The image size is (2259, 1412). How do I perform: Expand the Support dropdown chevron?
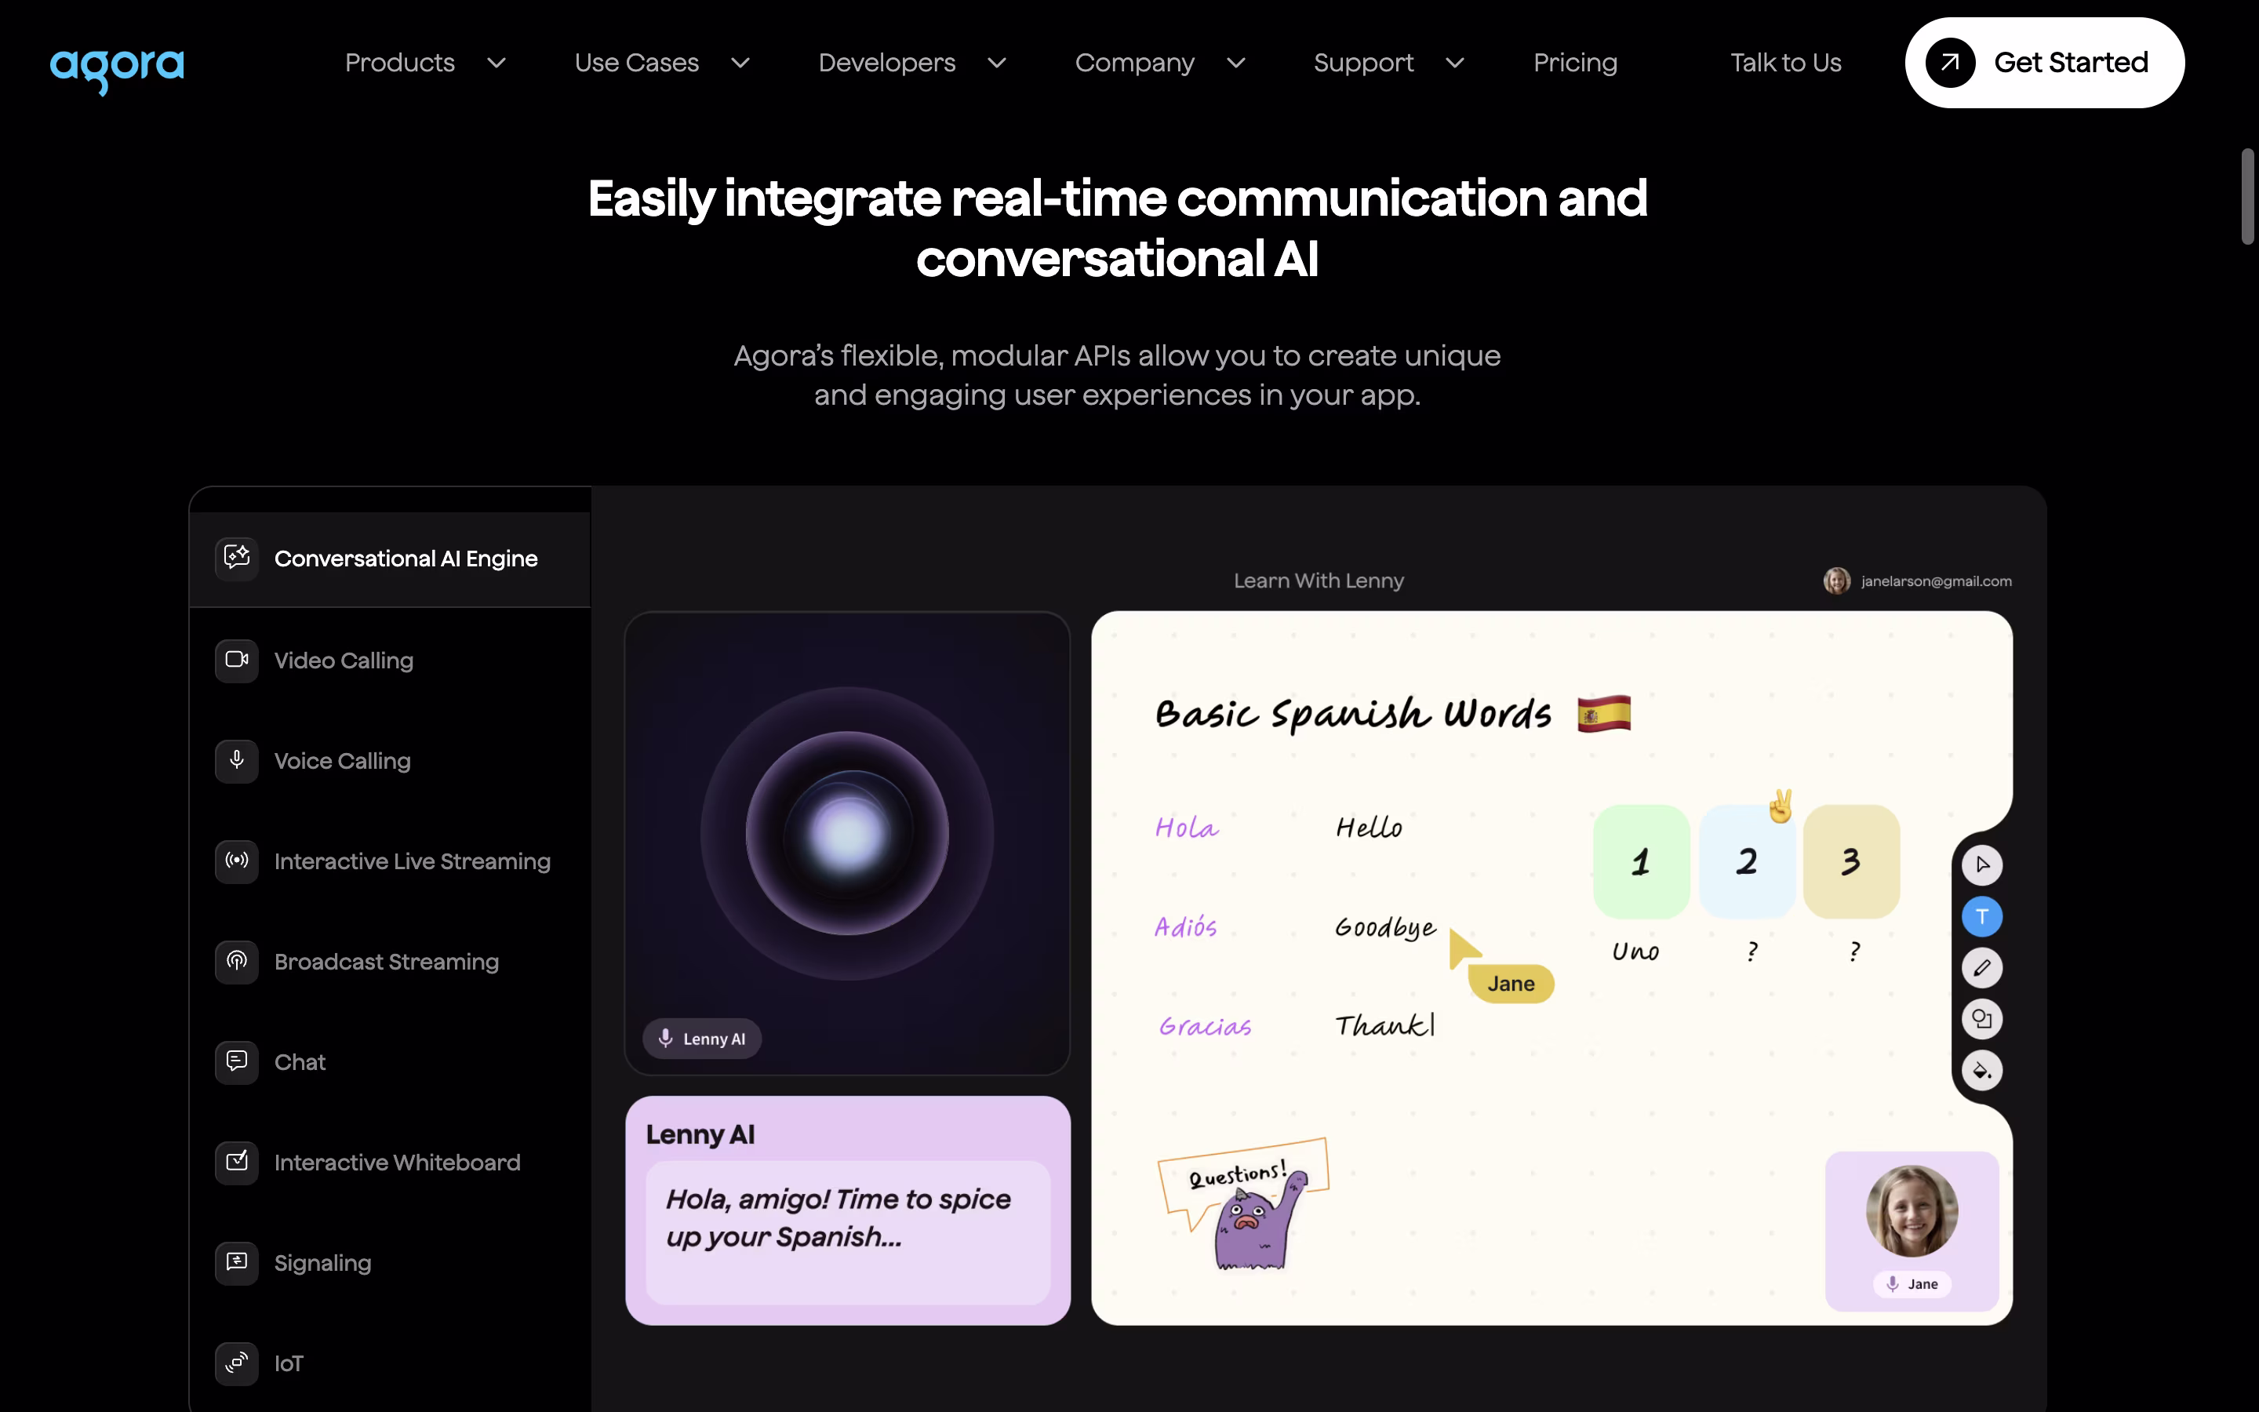[x=1454, y=63]
